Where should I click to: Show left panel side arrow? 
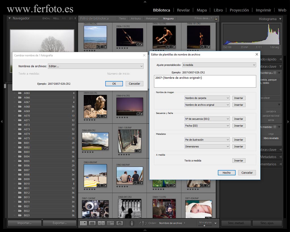tap(2, 122)
